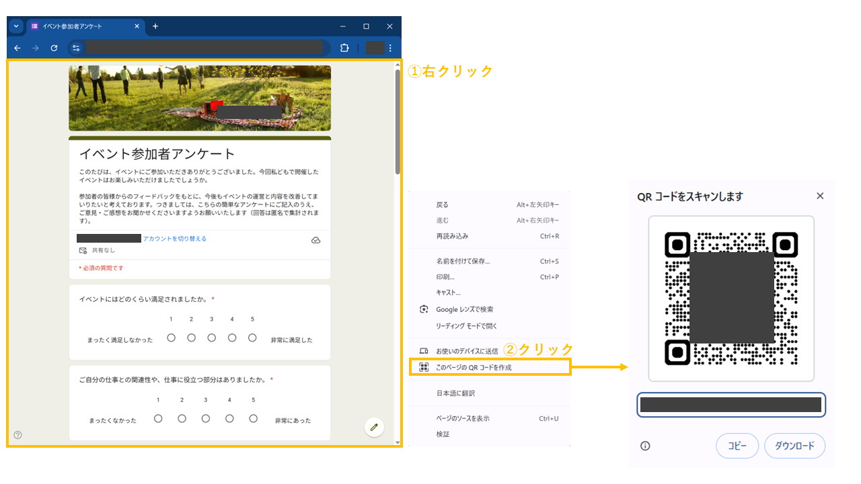861x484 pixels.
Task: Click the まったく満足しなかった scale label
Action: (120, 340)
